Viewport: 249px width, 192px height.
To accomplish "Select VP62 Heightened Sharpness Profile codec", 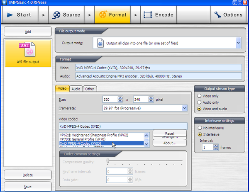I will 101,135.
